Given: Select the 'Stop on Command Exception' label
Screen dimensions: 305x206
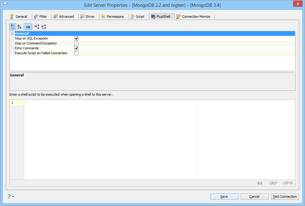Looking at the screenshot, I should click(x=36, y=43).
